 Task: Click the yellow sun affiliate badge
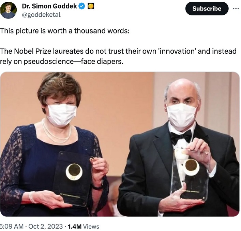pyautogui.click(x=91, y=6)
